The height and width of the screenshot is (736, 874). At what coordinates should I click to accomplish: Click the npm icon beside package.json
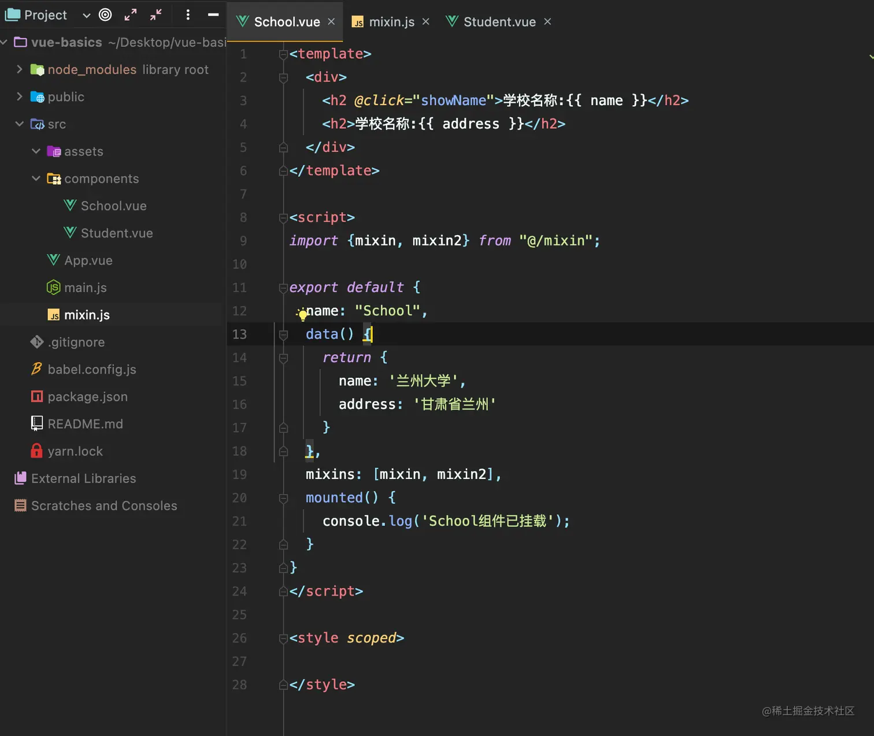(37, 396)
